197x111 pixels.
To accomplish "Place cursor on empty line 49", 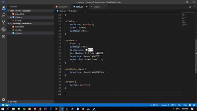I will 123,94.
